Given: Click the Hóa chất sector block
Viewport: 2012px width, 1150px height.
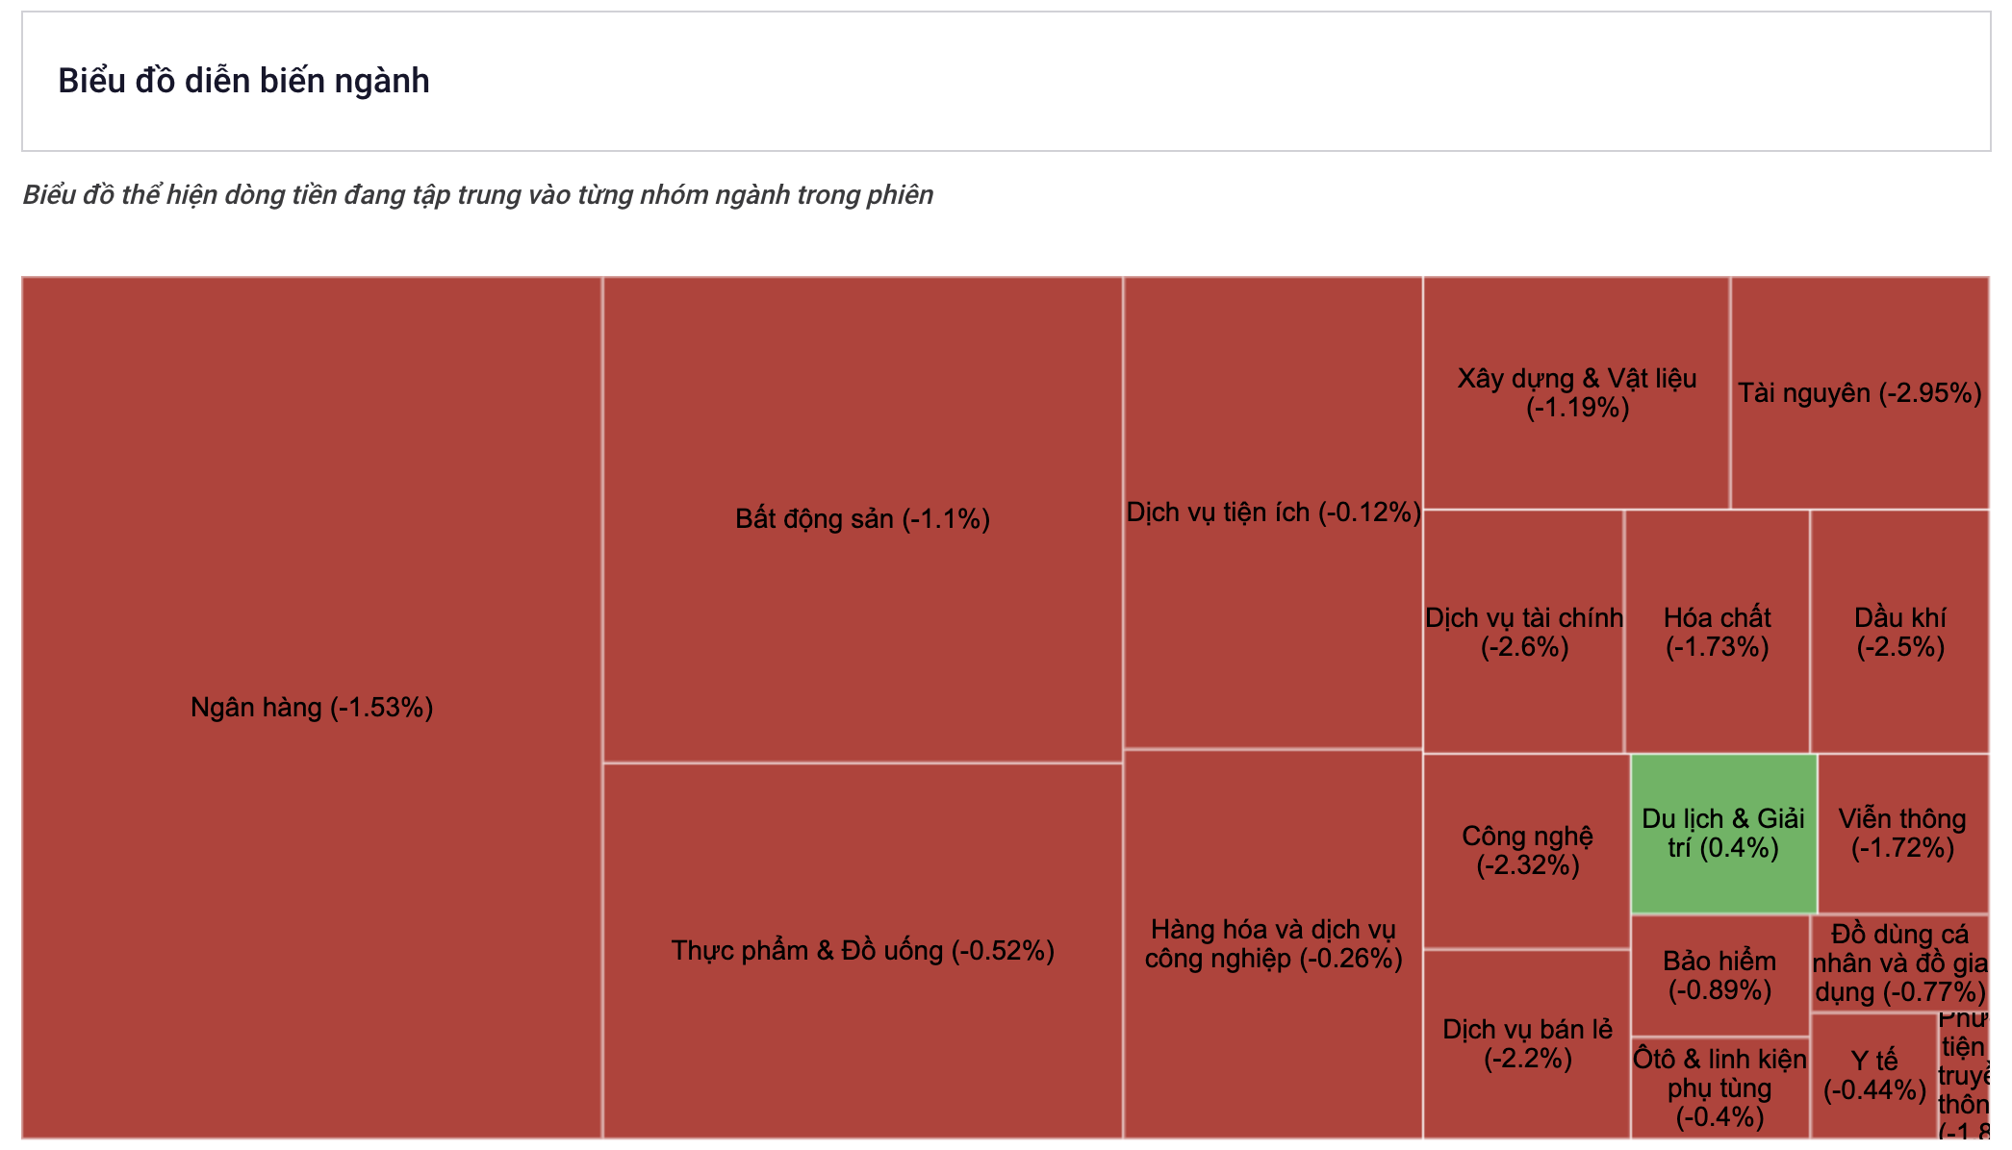Looking at the screenshot, I should 1717,632.
